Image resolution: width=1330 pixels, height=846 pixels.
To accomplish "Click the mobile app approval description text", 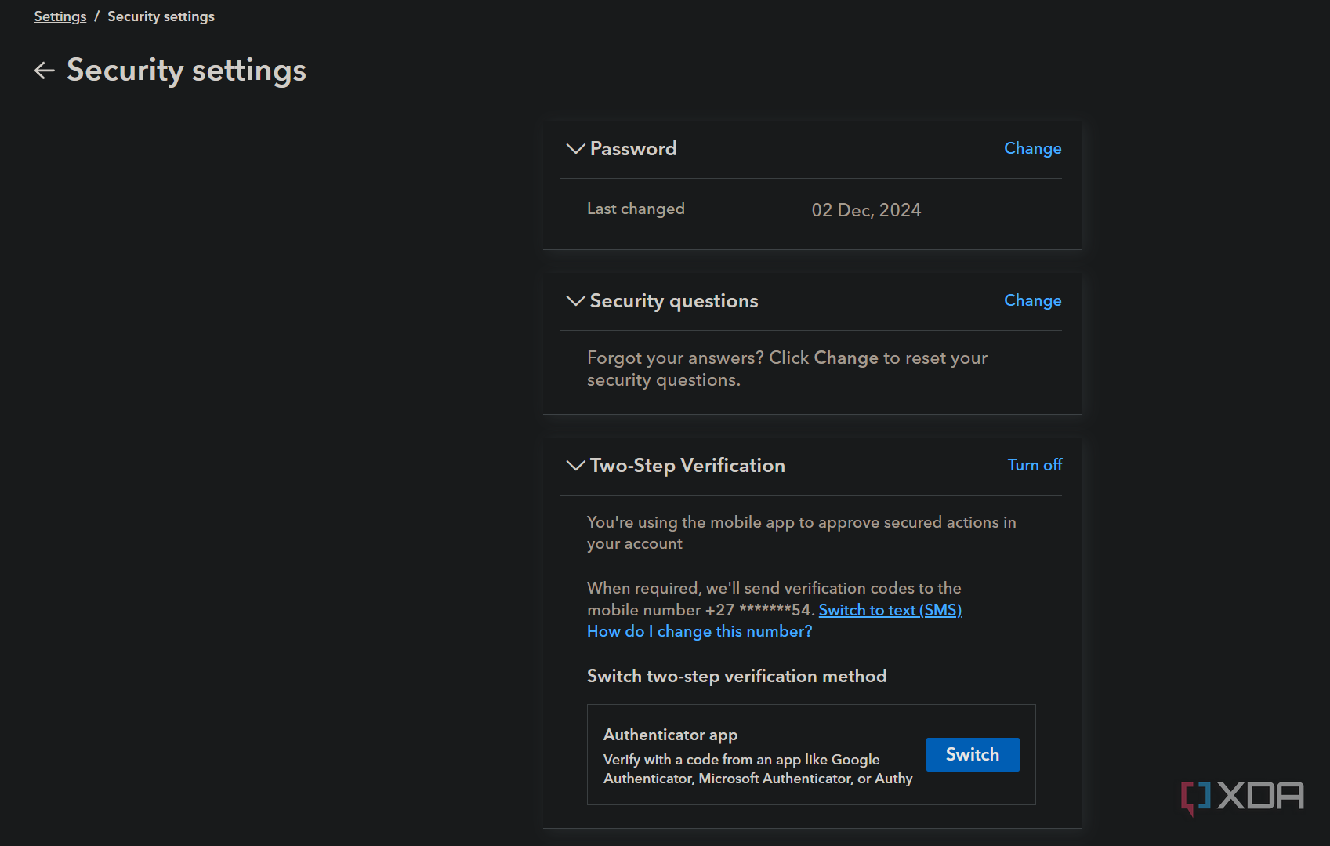I will (x=801, y=532).
